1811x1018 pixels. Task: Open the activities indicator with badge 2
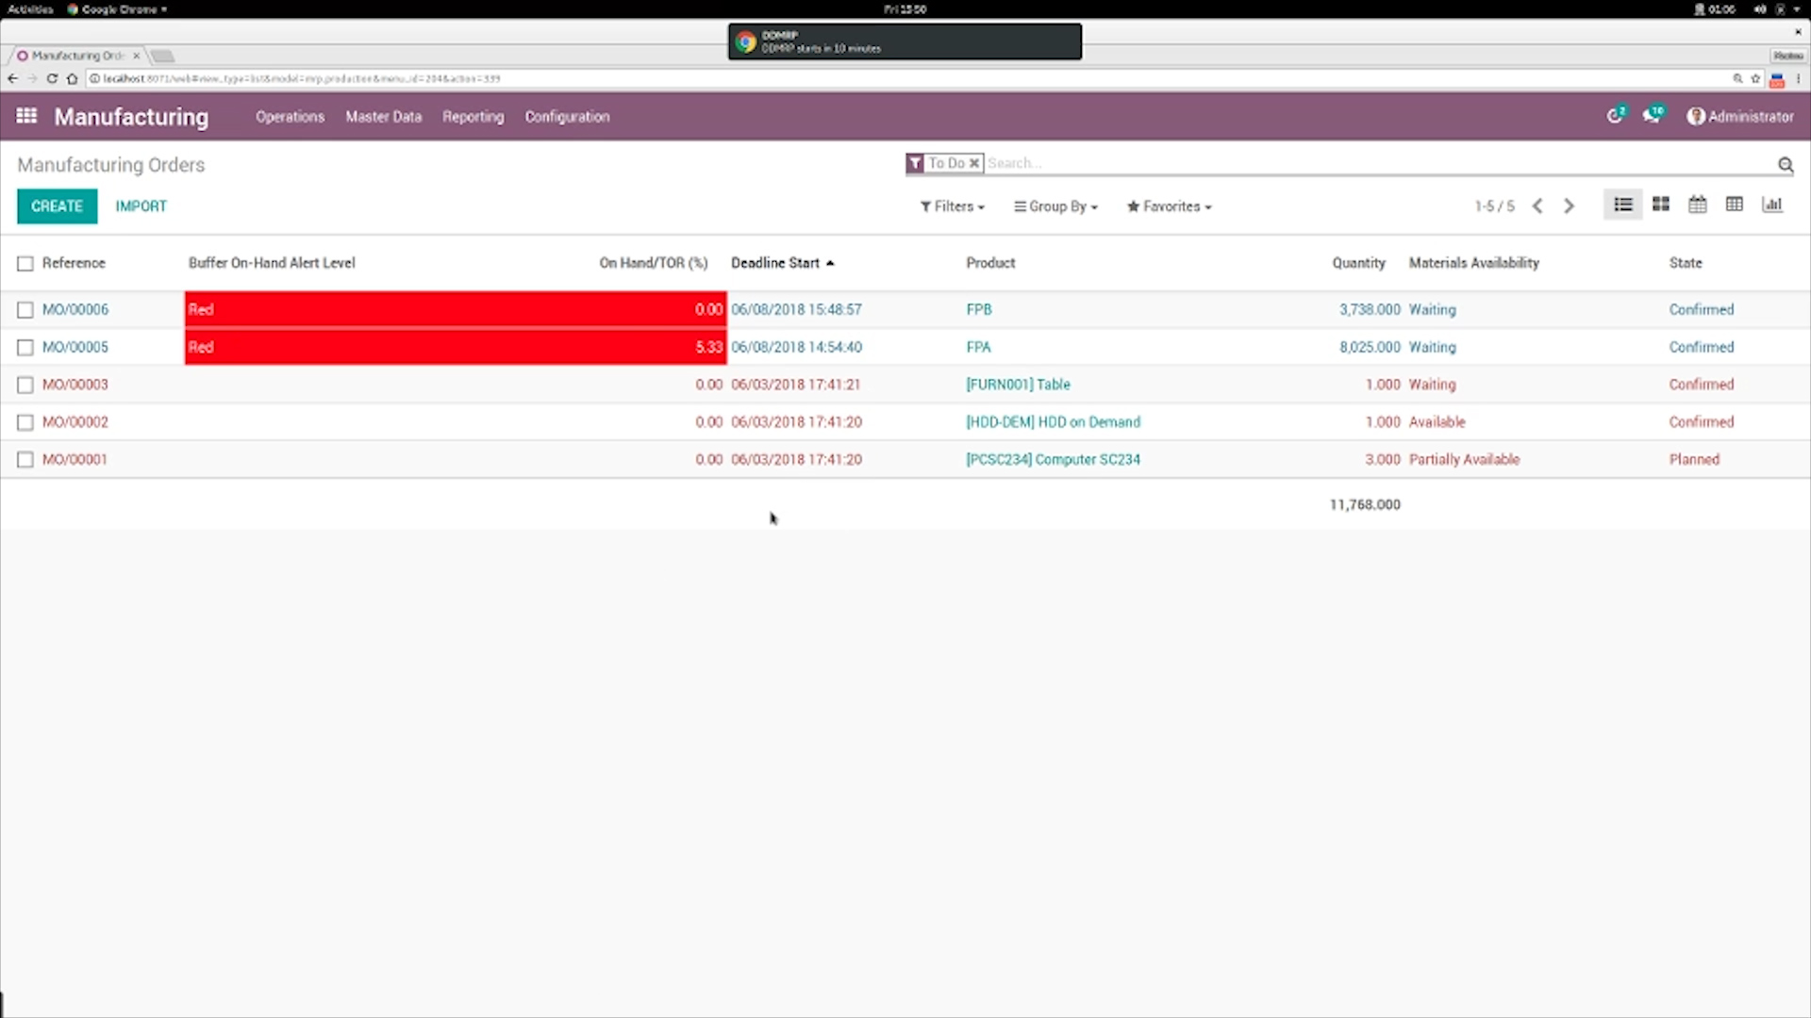[x=1615, y=114]
